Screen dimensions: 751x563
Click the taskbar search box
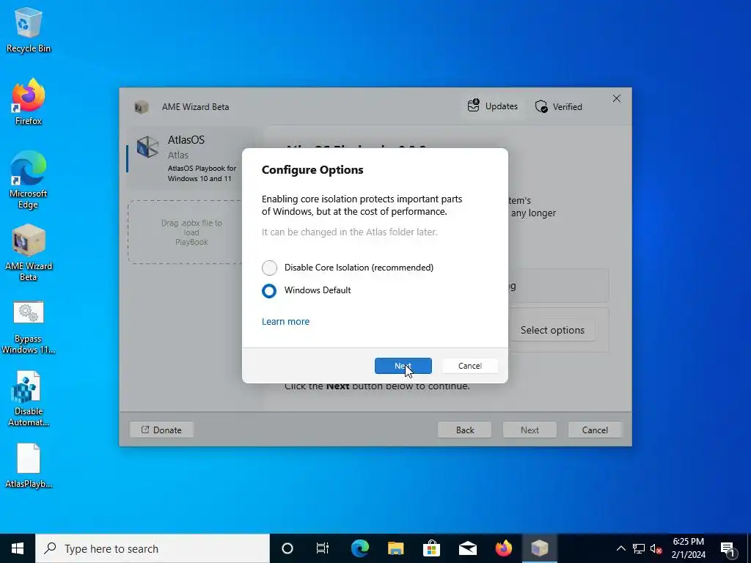(x=153, y=548)
